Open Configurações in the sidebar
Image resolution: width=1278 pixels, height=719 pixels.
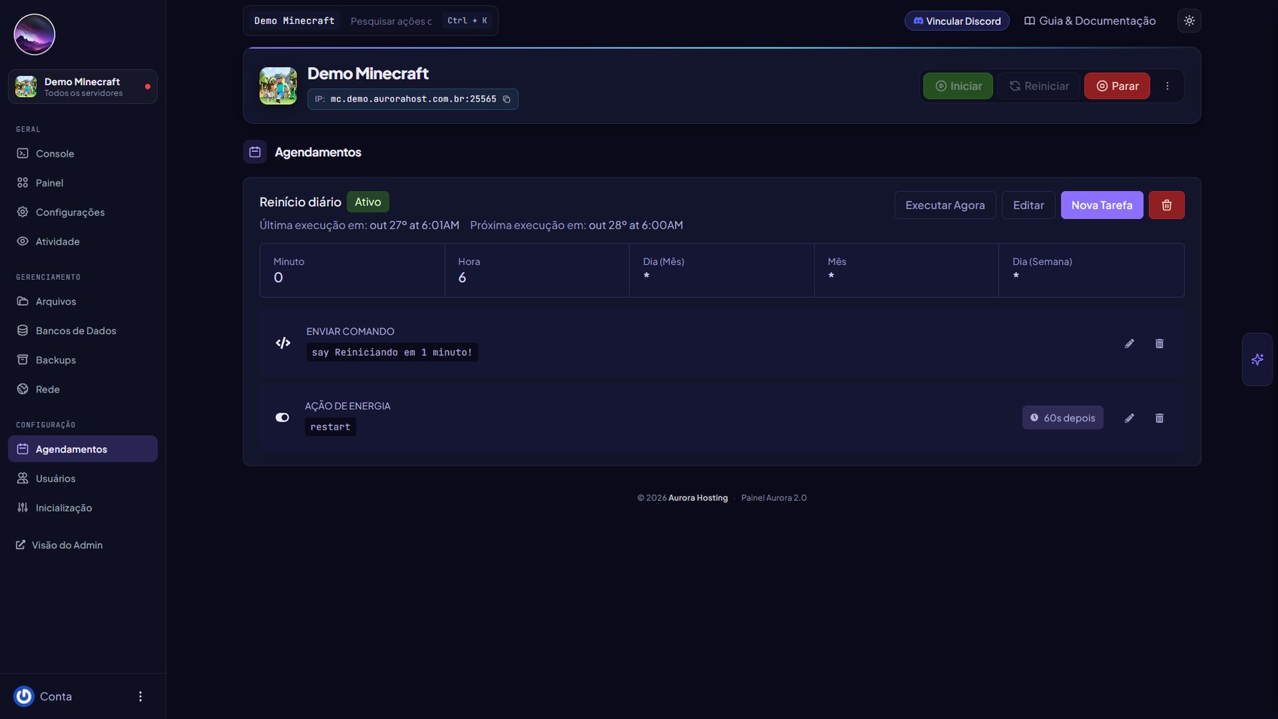83,212
